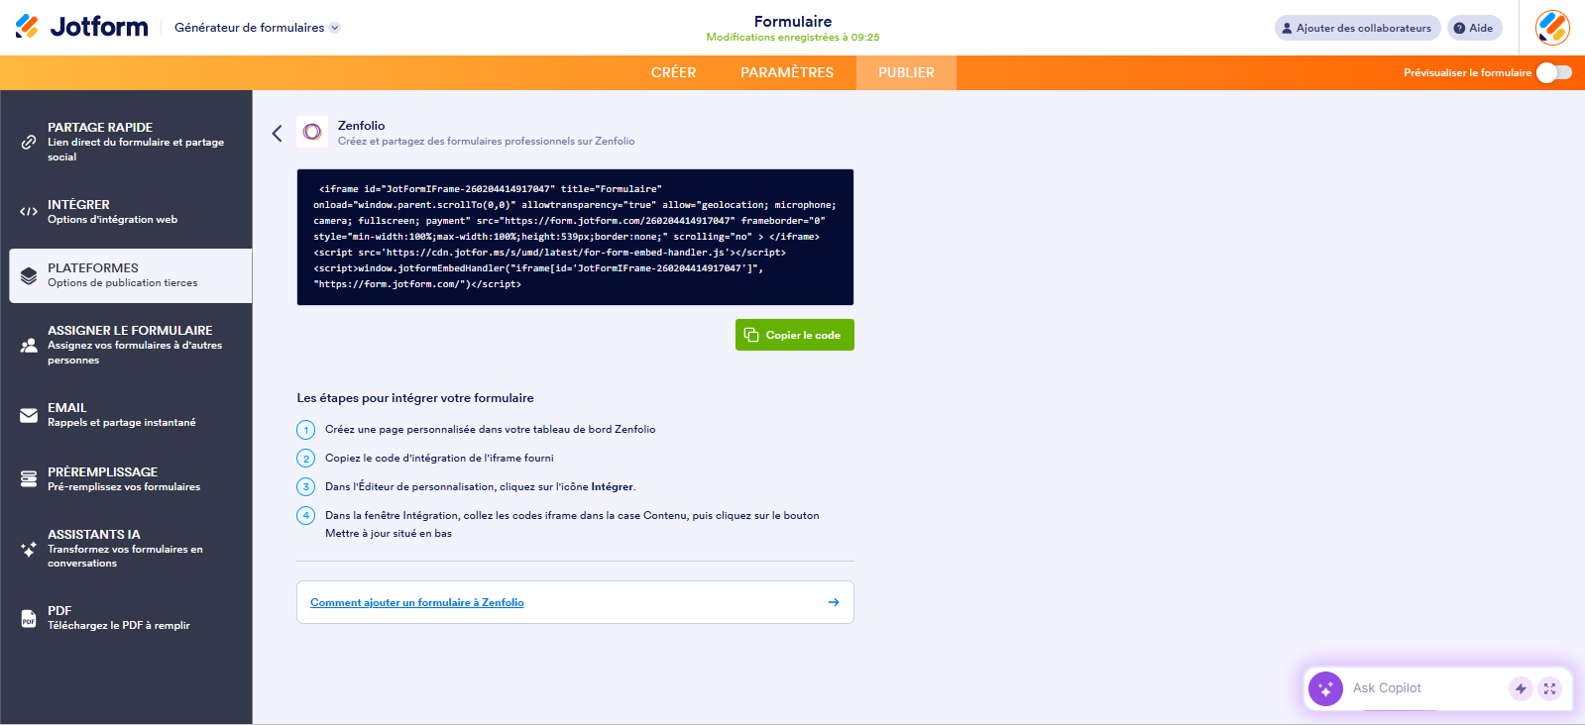Toggle Prévisualiser le formulaire switch
The height and width of the screenshot is (725, 1585).
coord(1553,72)
